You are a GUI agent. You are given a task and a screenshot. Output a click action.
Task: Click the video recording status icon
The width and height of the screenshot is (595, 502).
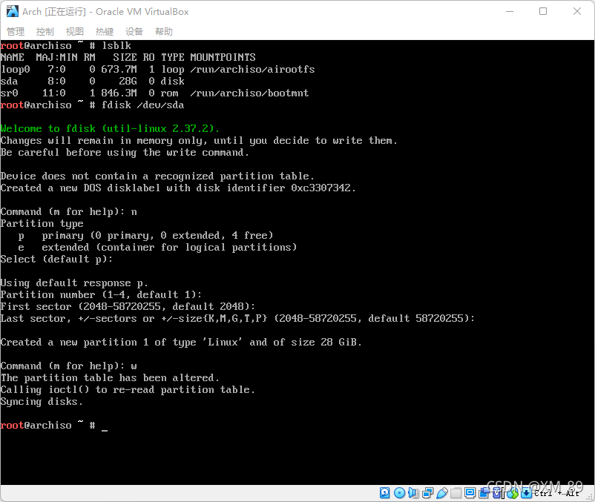[484, 492]
